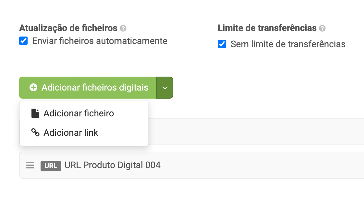Image resolution: width=364 pixels, height=204 pixels.
Task: Toggle the automatic file sending checkbox
Action: point(23,41)
